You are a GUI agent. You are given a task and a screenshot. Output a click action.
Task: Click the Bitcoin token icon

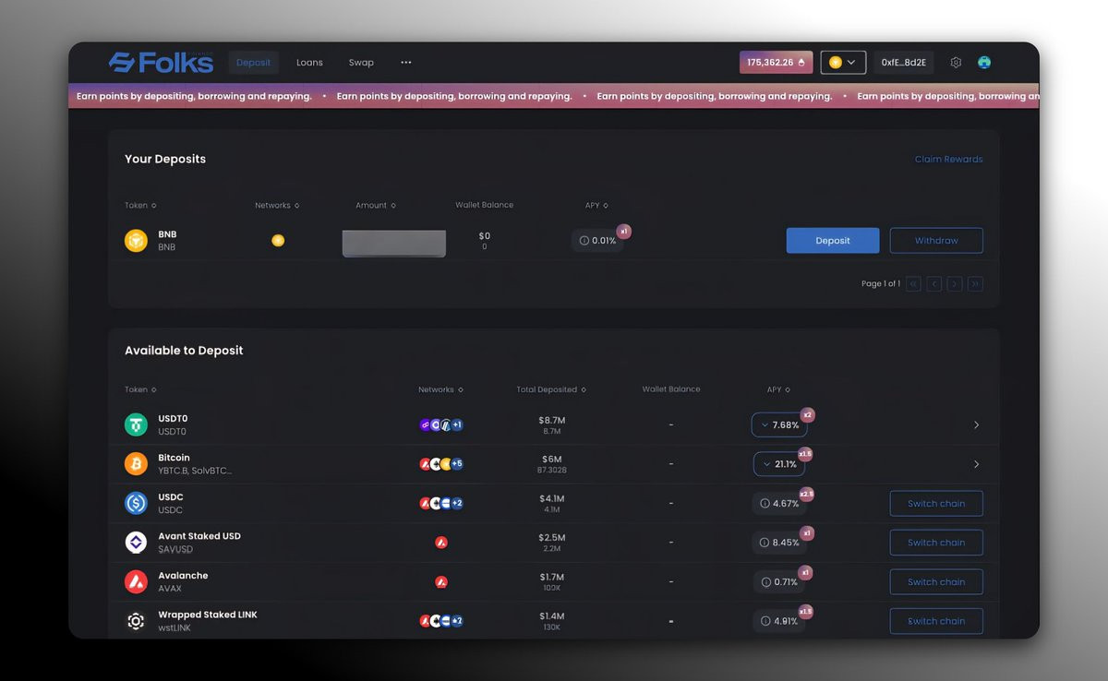(136, 464)
